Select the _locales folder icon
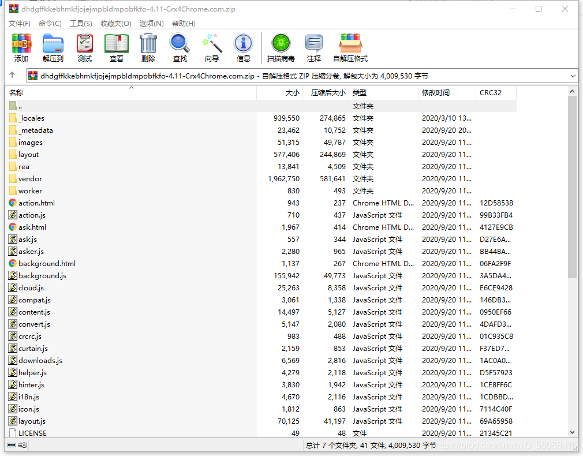 pos(13,118)
